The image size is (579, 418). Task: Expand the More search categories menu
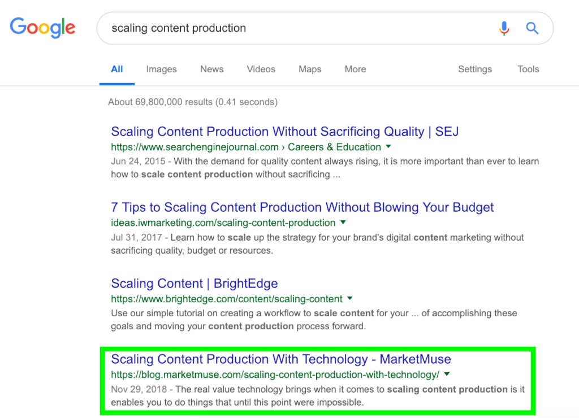point(355,69)
